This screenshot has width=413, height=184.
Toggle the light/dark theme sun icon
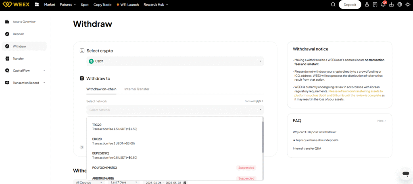coord(408,4)
